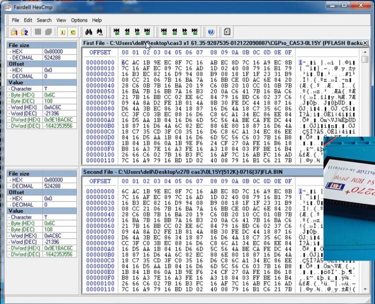Image resolution: width=375 pixels, height=304 pixels.
Task: Click First File offset row 00000010
Action: 100,68
